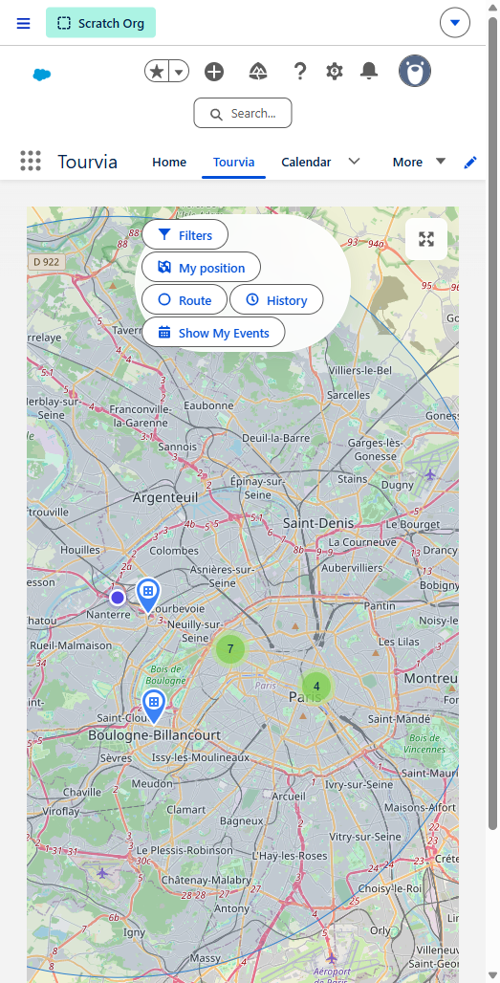The image size is (500, 983).
Task: Select the building pin near Courbevoie
Action: (148, 595)
